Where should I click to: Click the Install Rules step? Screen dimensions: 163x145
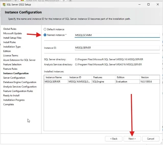point(9,42)
